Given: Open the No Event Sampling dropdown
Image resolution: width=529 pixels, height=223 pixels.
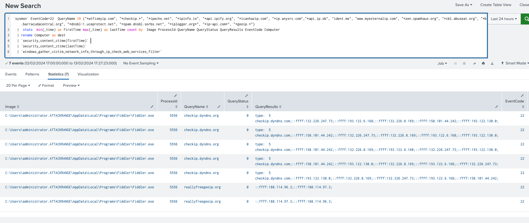Looking at the screenshot, I should 141,63.
